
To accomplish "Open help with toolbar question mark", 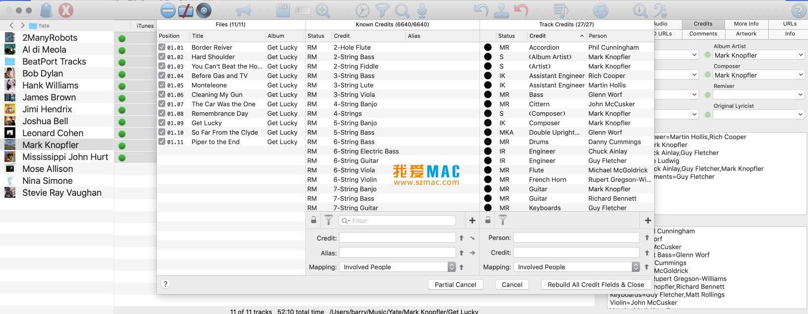I will (799, 10).
